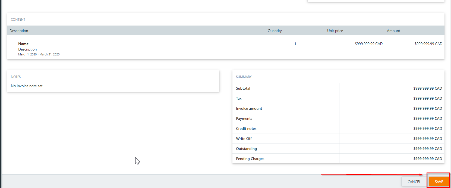Click the CANCEL button
451x188 pixels.
[x=414, y=182]
